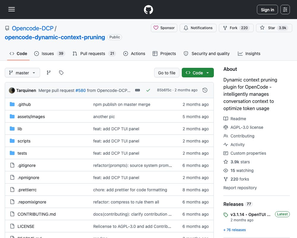Open the .gitignore file
This screenshot has height=238, width=297.
click(x=26, y=165)
